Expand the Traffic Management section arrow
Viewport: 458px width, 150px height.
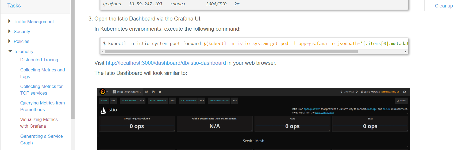[x=10, y=21]
